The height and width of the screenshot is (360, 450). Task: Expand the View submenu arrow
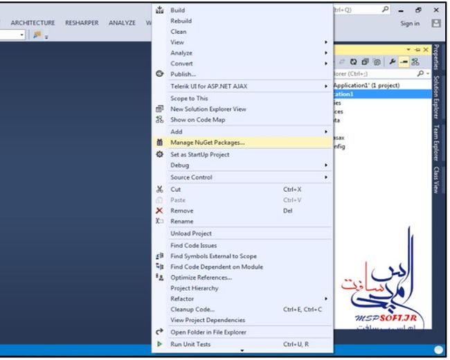click(326, 42)
